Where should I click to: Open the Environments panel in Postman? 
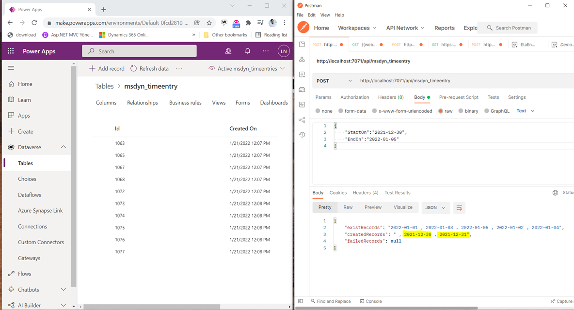click(x=302, y=74)
